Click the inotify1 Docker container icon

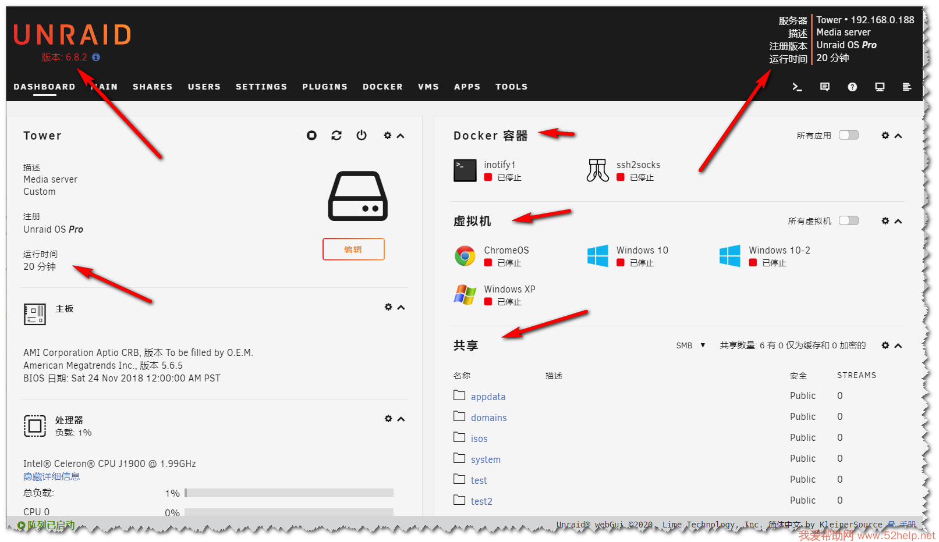point(465,170)
